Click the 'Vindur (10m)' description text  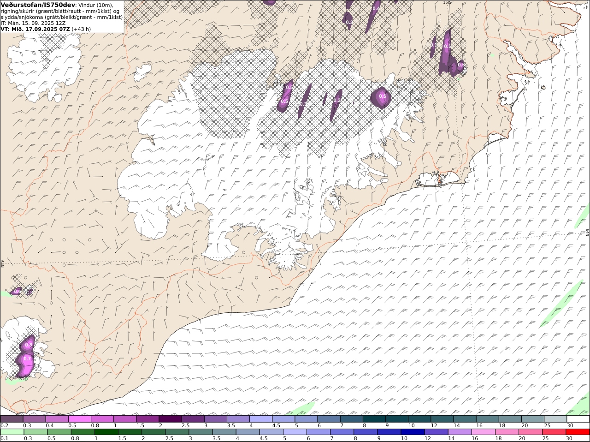[x=96, y=5]
